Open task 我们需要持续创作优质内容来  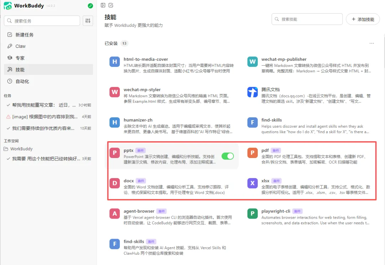point(48,128)
